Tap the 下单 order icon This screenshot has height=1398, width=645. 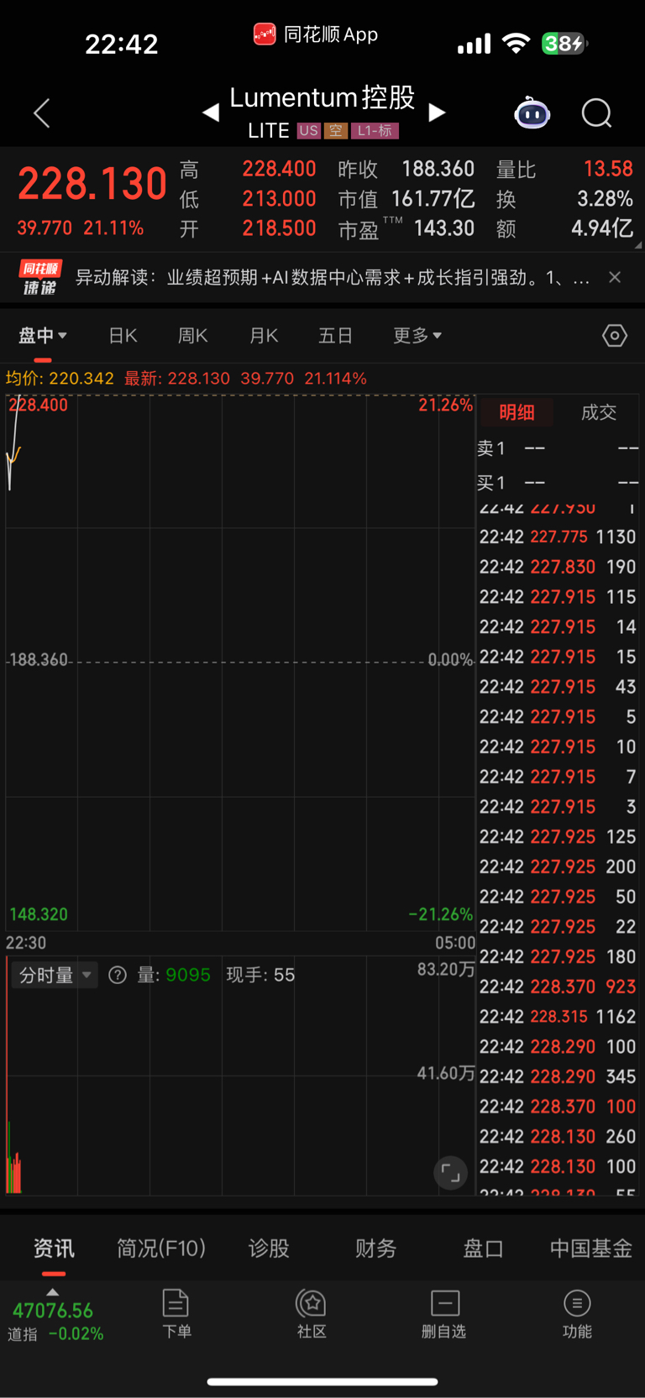(x=176, y=1314)
